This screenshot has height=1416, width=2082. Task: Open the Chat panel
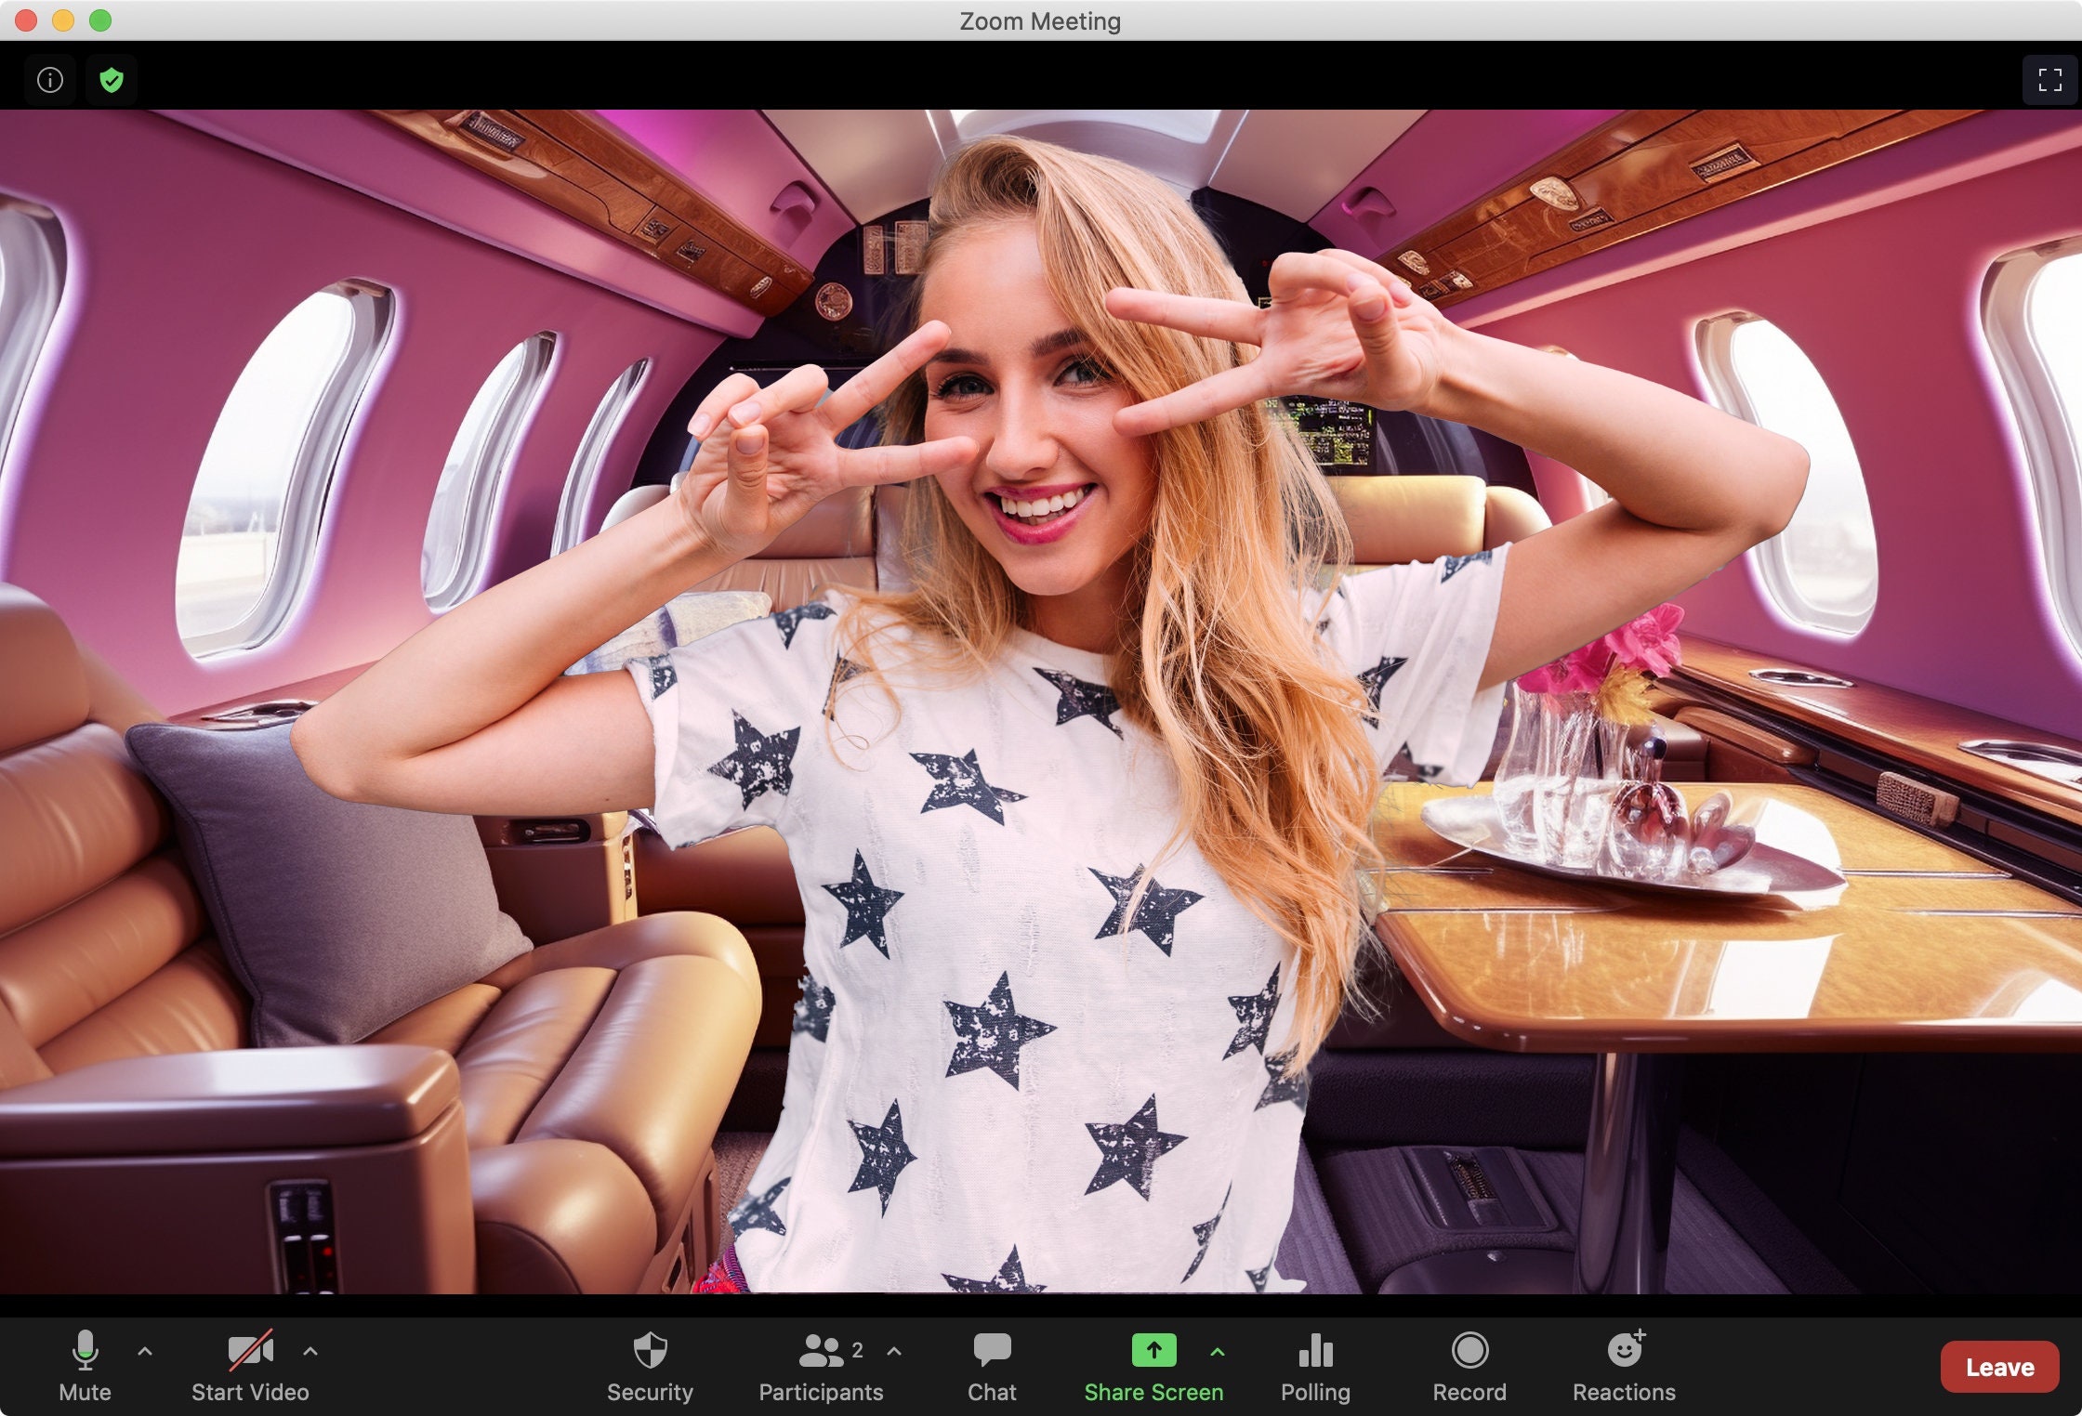[992, 1364]
